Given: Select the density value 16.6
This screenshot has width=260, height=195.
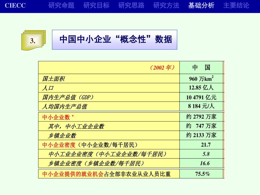Looking at the screenshot, I should (205, 163).
